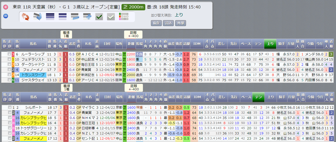Click horse name ルーラーシップ
The image size is (336, 142).
coord(33,54)
